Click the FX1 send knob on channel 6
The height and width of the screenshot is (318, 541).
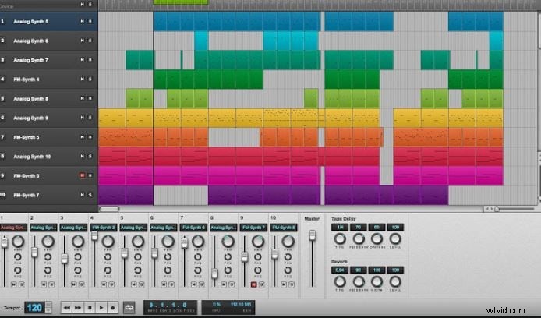(168, 257)
